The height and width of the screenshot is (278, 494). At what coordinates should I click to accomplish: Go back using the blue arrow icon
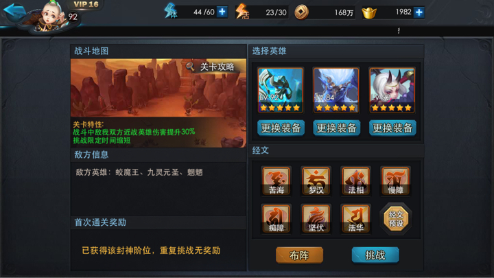point(14,12)
